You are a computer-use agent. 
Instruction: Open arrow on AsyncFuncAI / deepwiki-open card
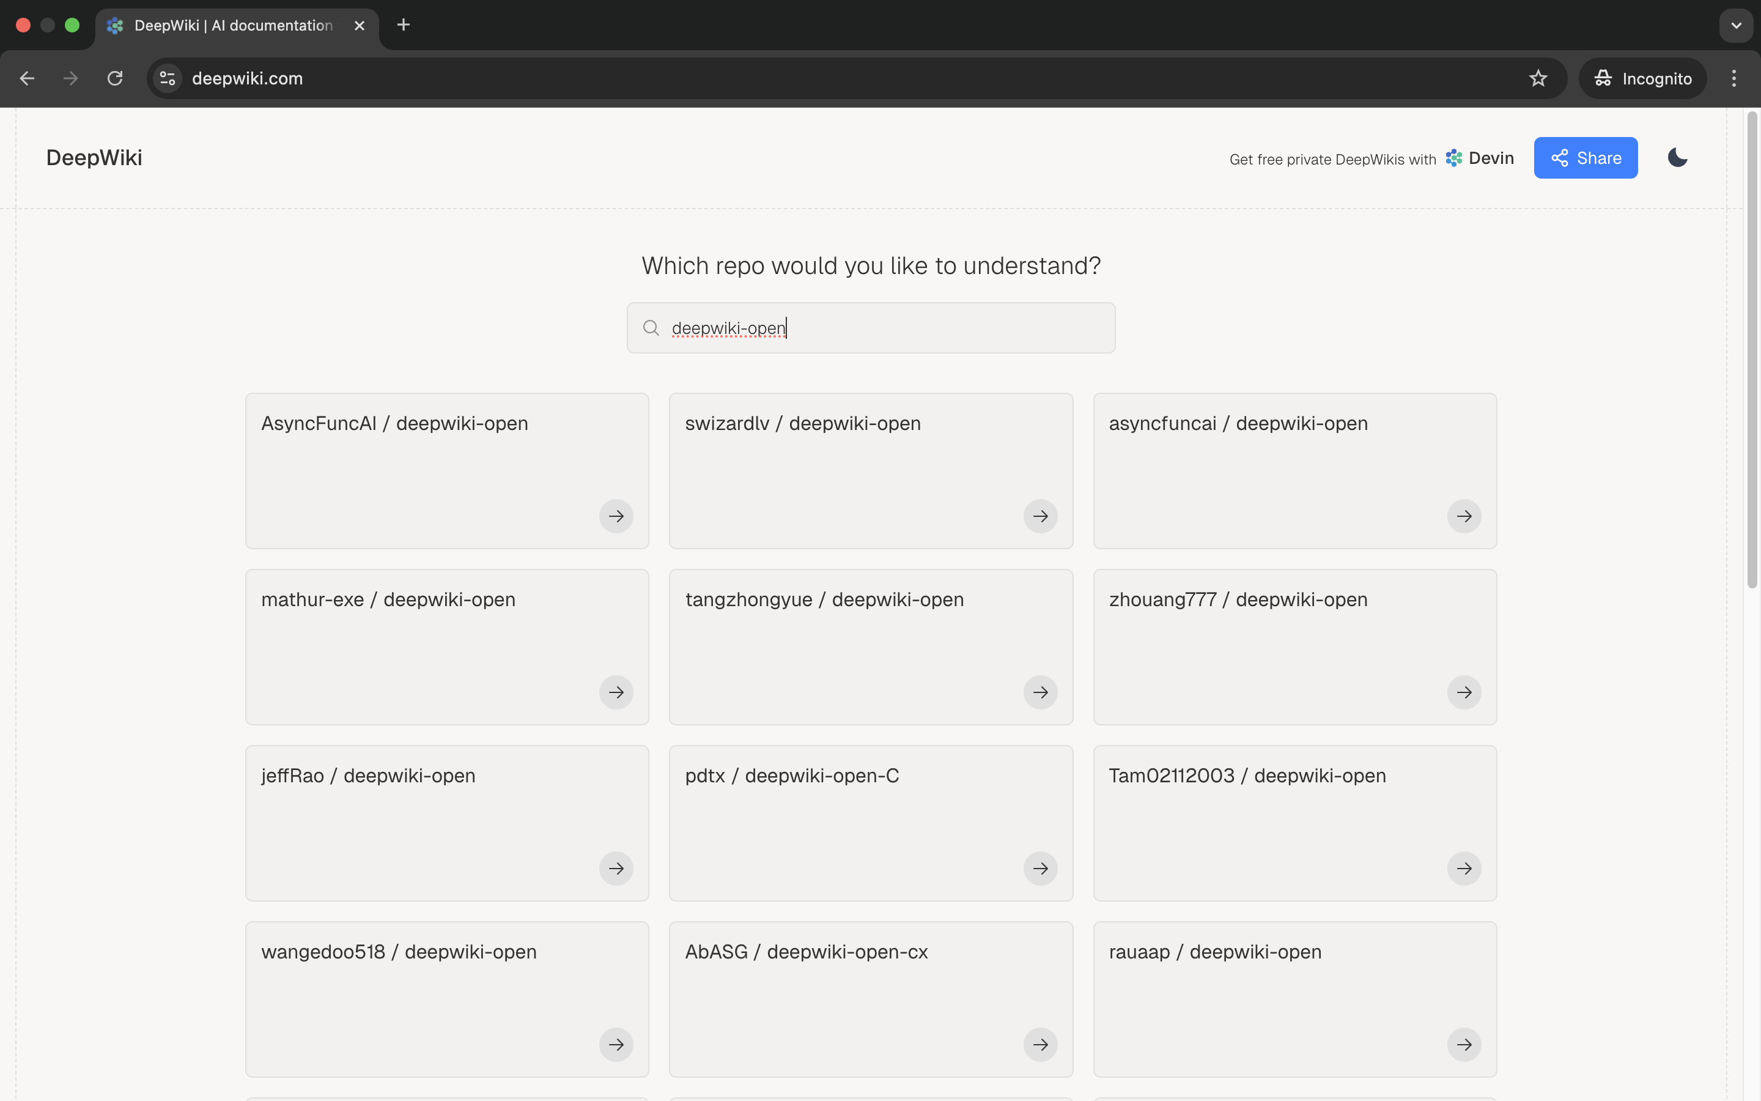(x=616, y=516)
